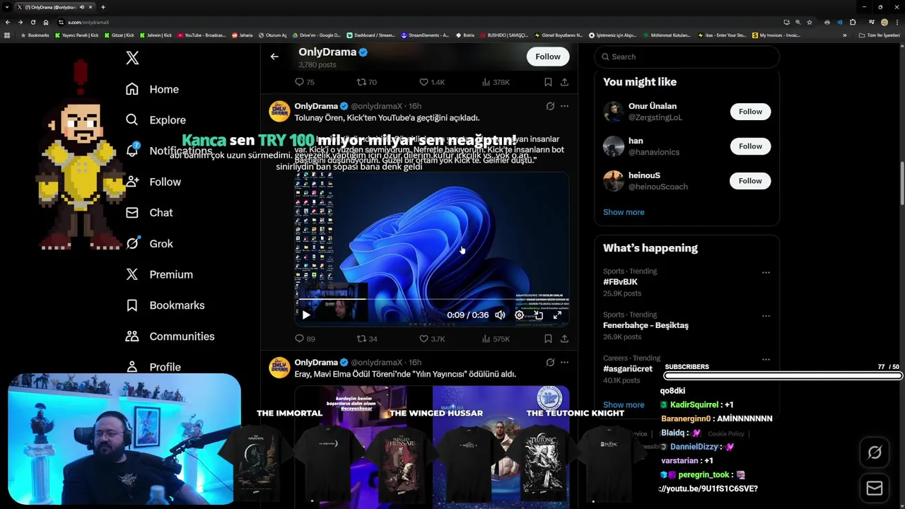
Task: Play the Tolunay Ören post video
Action: (x=306, y=315)
